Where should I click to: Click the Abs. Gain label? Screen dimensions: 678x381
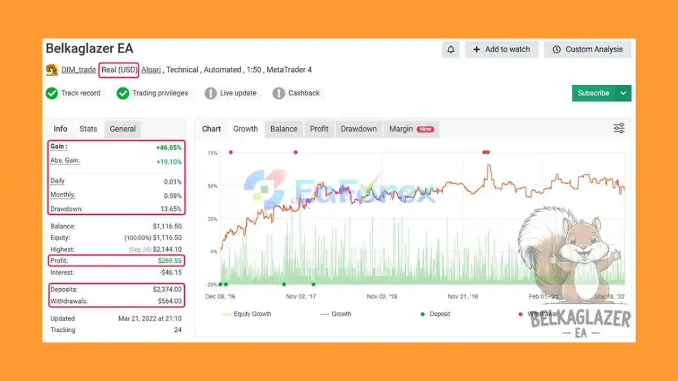65,161
